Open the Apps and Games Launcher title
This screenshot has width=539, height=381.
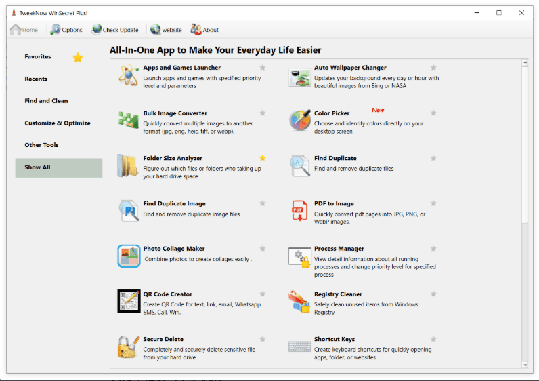click(x=182, y=68)
